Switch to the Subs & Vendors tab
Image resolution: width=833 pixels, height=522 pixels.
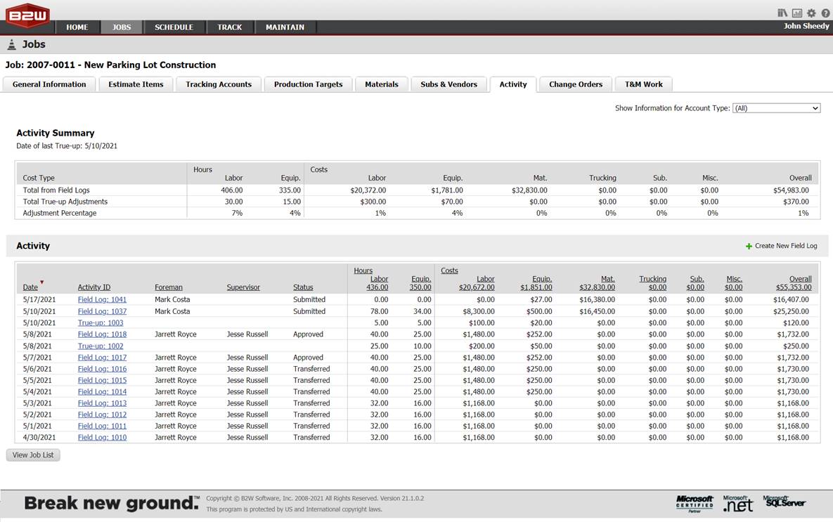click(x=449, y=84)
